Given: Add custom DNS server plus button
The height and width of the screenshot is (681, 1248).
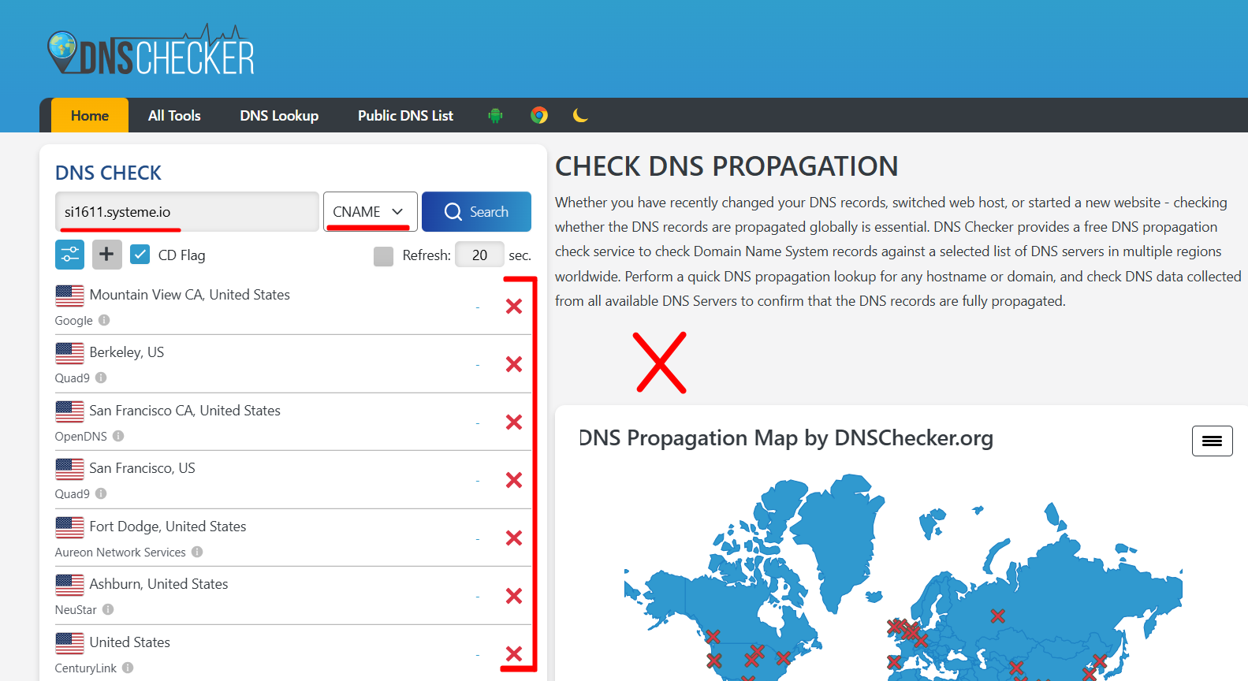Looking at the screenshot, I should pos(107,255).
